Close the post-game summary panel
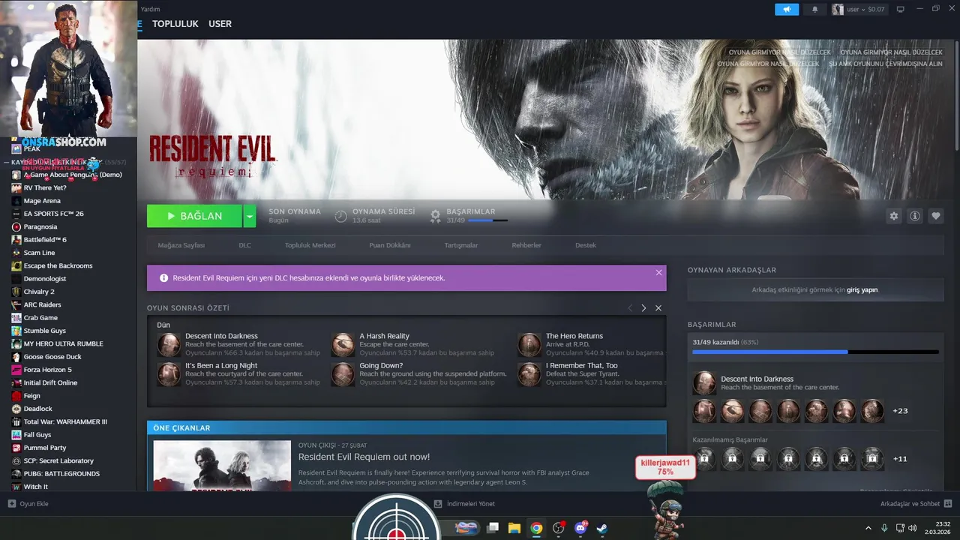Screen dimensions: 960x540 pyautogui.click(x=658, y=308)
